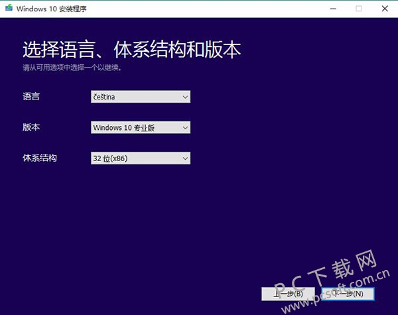Click the window title Windows 10 安装程序

tap(52, 9)
